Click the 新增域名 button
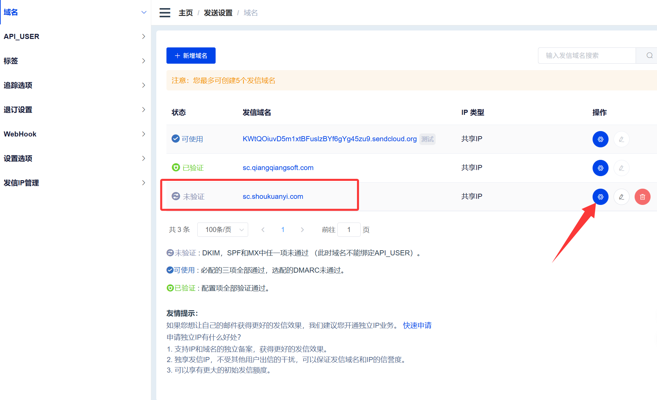This screenshot has width=657, height=400. pos(191,56)
